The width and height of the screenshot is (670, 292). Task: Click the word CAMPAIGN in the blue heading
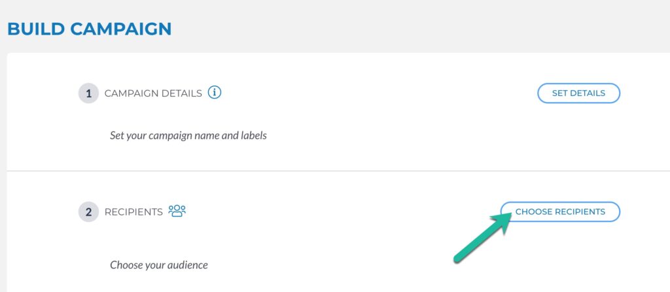coord(121,29)
